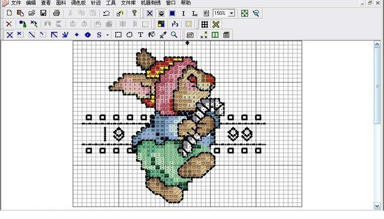Open the four-color palette swatch icon
The height and width of the screenshot is (219, 384).
click(x=161, y=24)
